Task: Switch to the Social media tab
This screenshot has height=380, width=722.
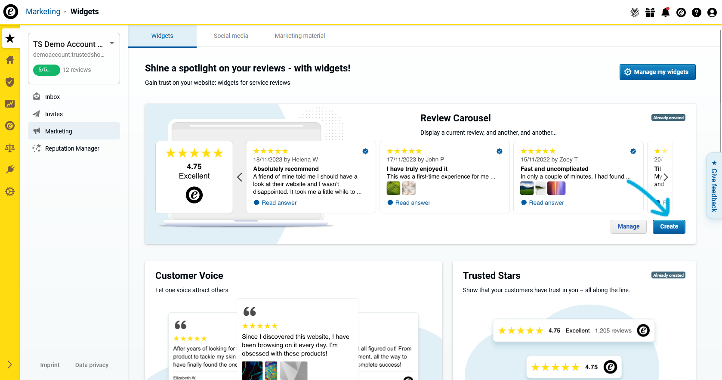Action: [x=231, y=36]
